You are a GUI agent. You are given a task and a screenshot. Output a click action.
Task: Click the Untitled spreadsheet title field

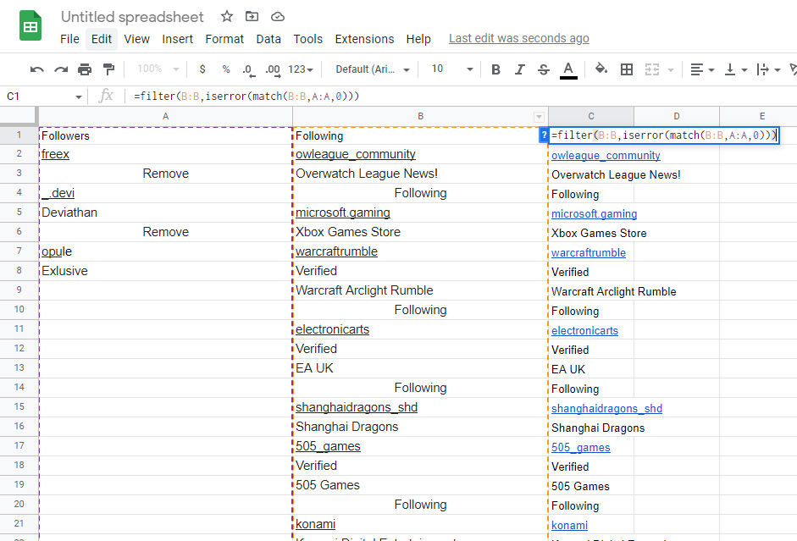tap(132, 17)
